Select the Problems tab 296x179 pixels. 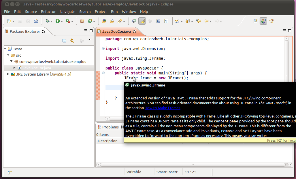110,127
